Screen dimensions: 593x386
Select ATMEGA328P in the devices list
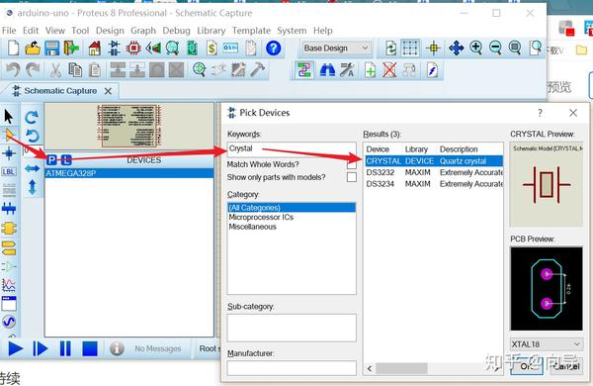click(129, 173)
